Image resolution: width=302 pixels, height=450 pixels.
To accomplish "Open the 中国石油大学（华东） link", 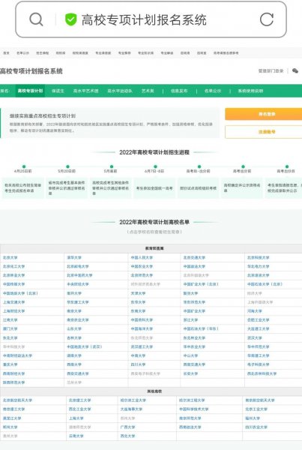I will 201,328.
